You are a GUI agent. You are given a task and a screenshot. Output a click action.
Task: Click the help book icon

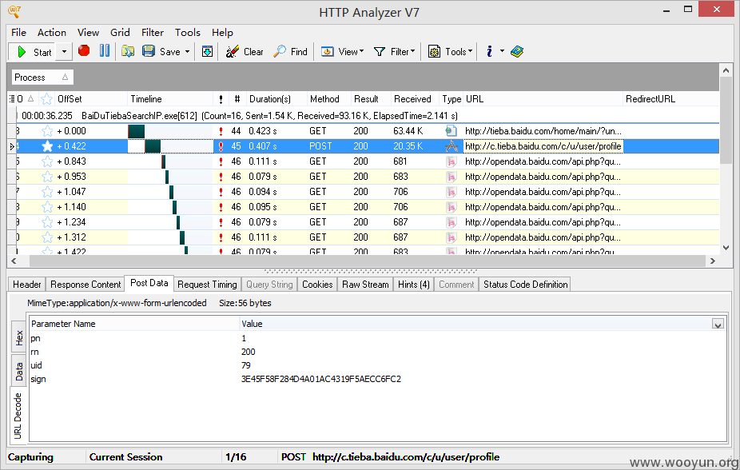(x=517, y=51)
